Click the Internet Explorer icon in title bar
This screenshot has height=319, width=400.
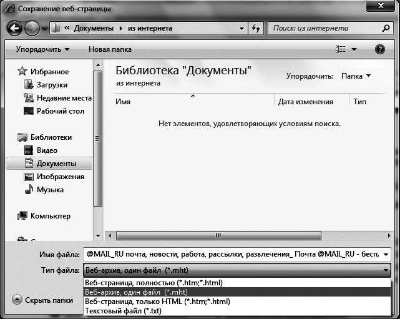point(11,9)
